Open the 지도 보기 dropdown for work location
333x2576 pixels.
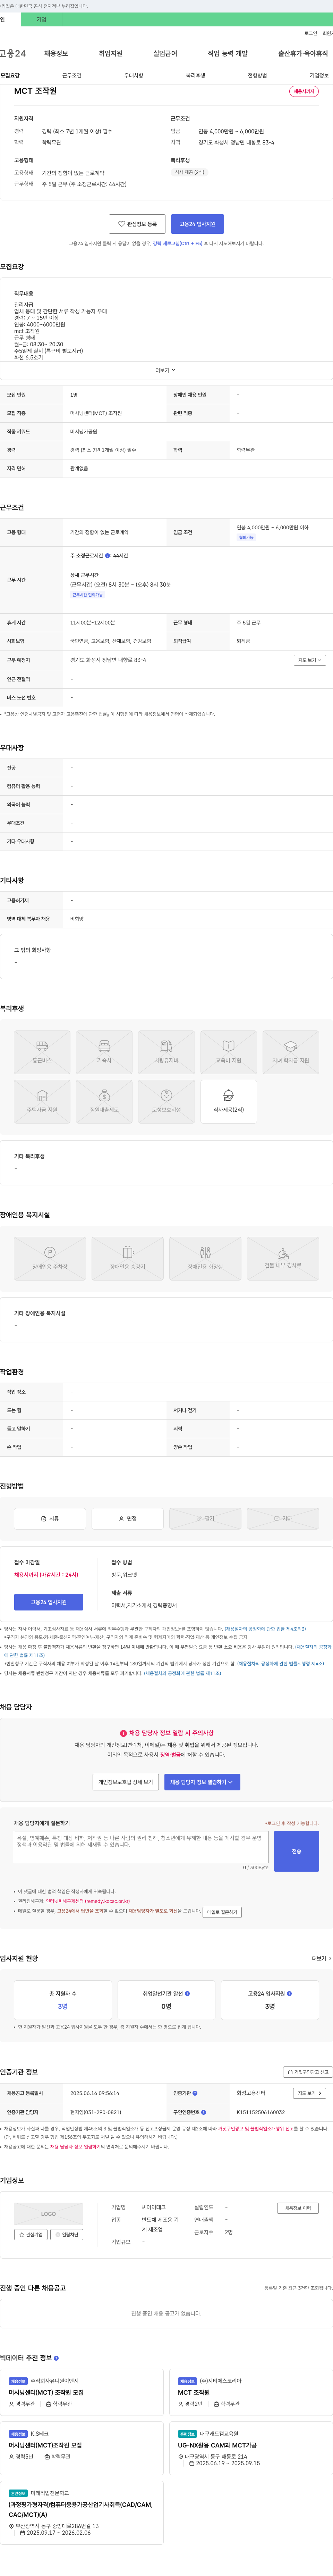tap(310, 660)
